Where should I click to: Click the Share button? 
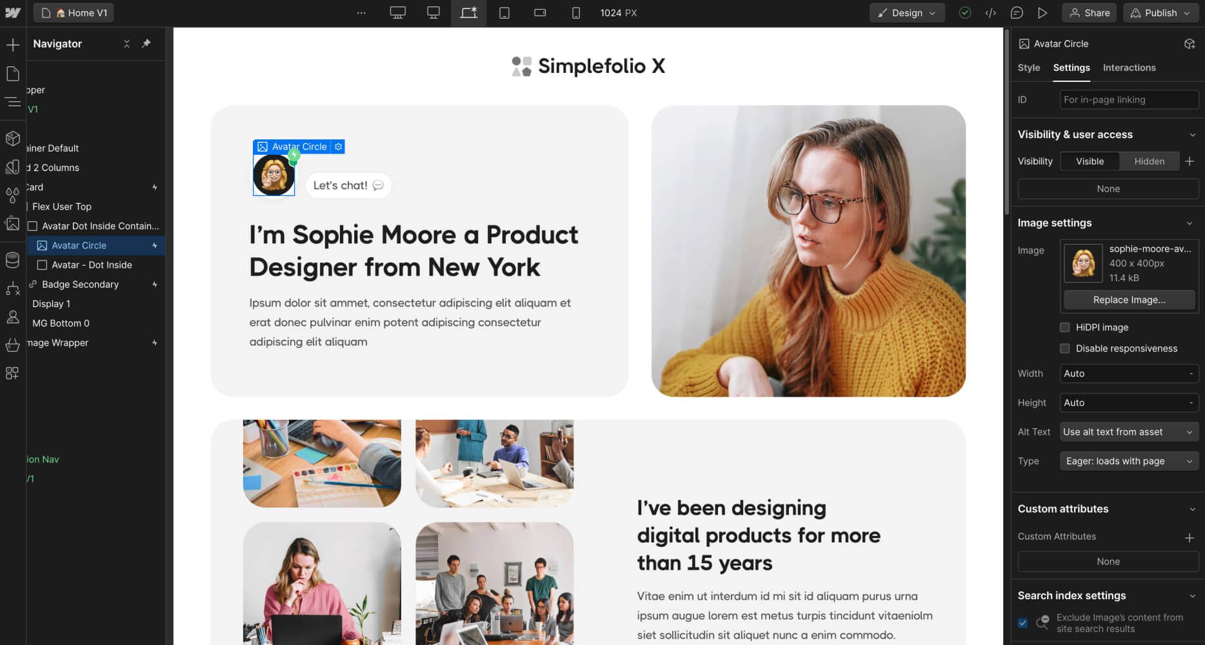click(x=1090, y=13)
